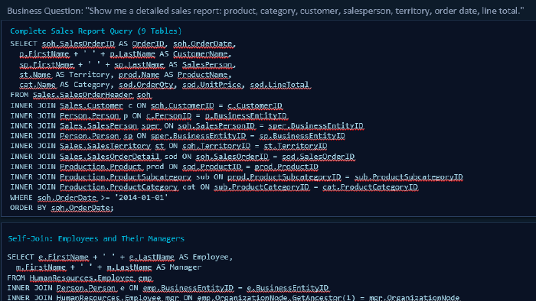Click 'soh.OrderDate;' in ORDER BY line
536x301 pixels.
click(x=82, y=208)
